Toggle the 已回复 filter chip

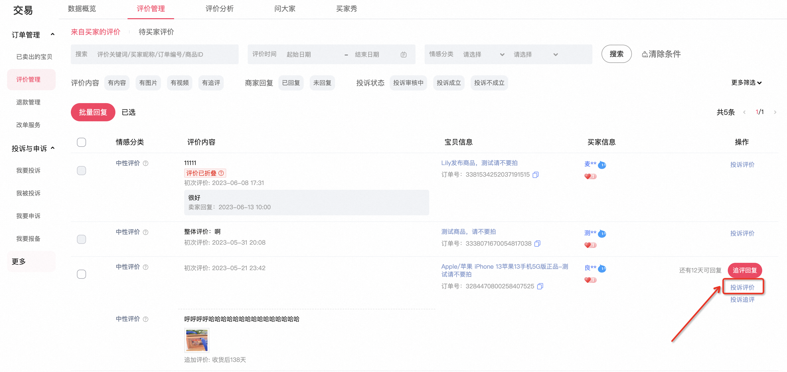[x=291, y=83]
